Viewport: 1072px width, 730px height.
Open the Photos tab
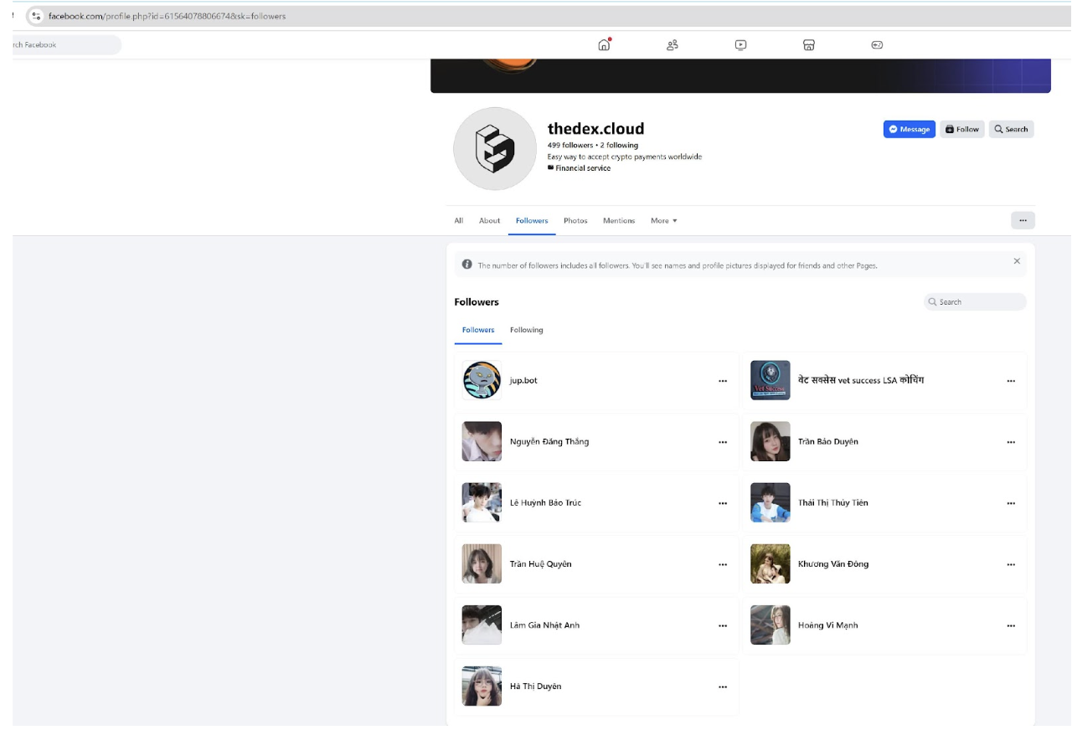point(575,221)
